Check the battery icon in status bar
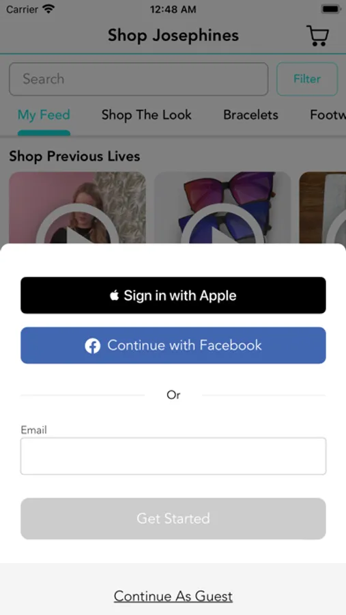Screen dimensions: 346x615 331,9
